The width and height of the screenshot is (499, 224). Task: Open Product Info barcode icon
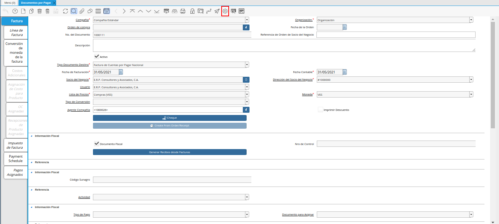pyautogui.click(x=234, y=11)
